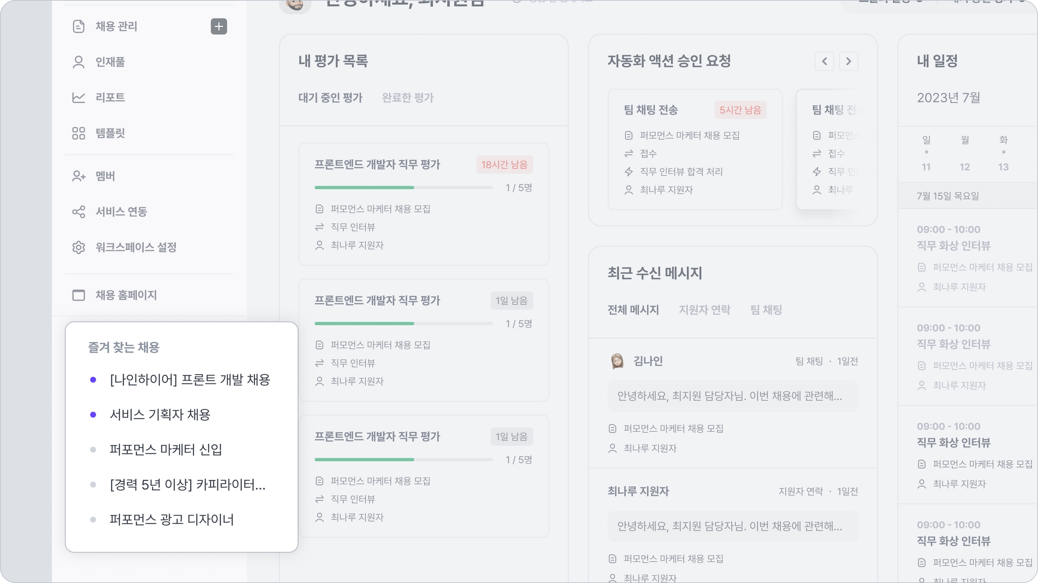This screenshot has height=583, width=1038.
Task: Click the progress bar on the 18시간 남음 card
Action: pyautogui.click(x=403, y=188)
